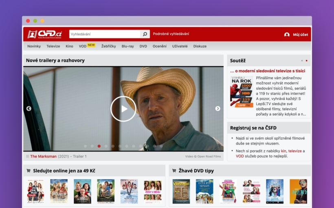Open The Marksman movie link
Image resolution: width=334 pixels, height=208 pixels.
click(44, 156)
